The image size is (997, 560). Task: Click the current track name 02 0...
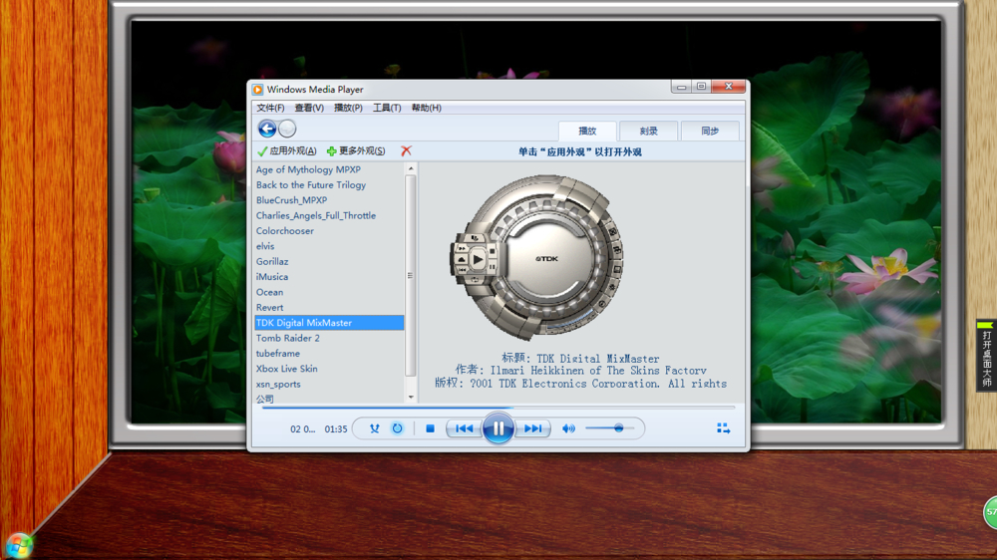[x=303, y=429]
